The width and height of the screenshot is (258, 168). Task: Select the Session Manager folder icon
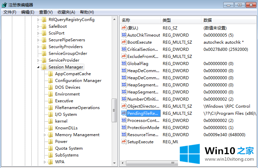(x=44, y=67)
